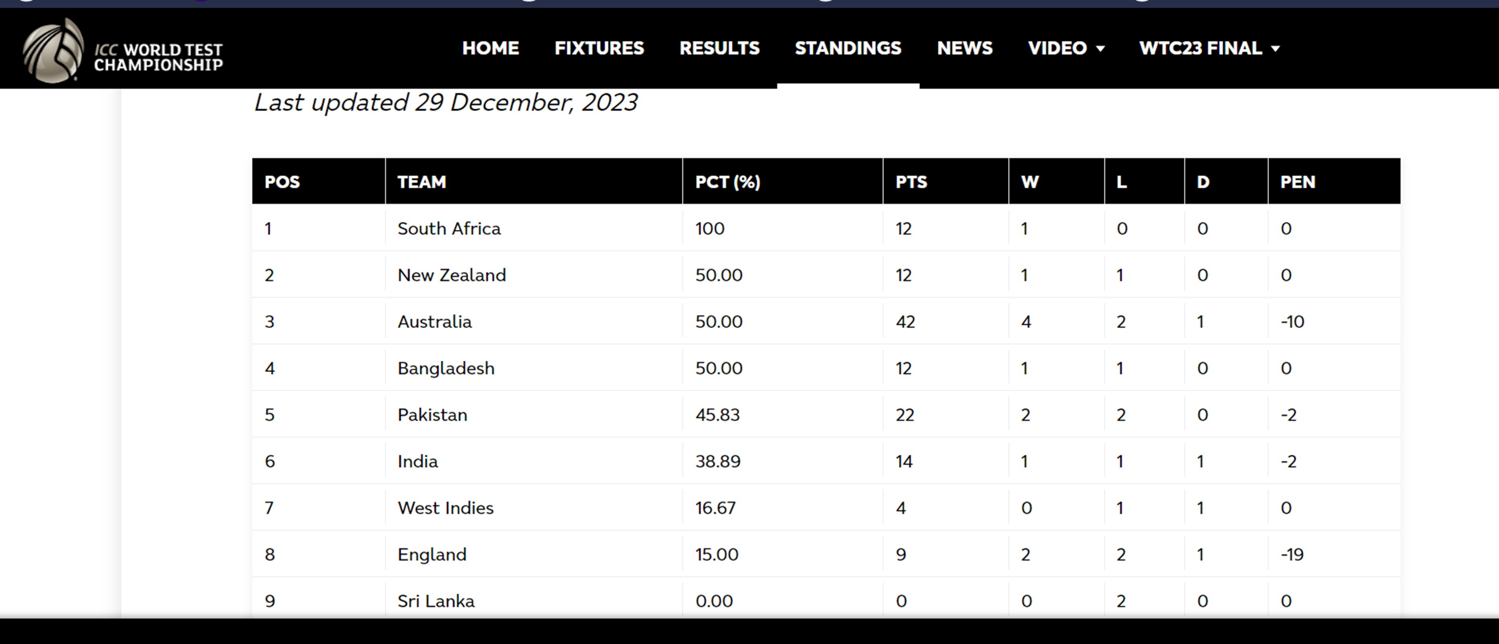
Task: Click the ICC World Test Championship logo
Action: 123,51
